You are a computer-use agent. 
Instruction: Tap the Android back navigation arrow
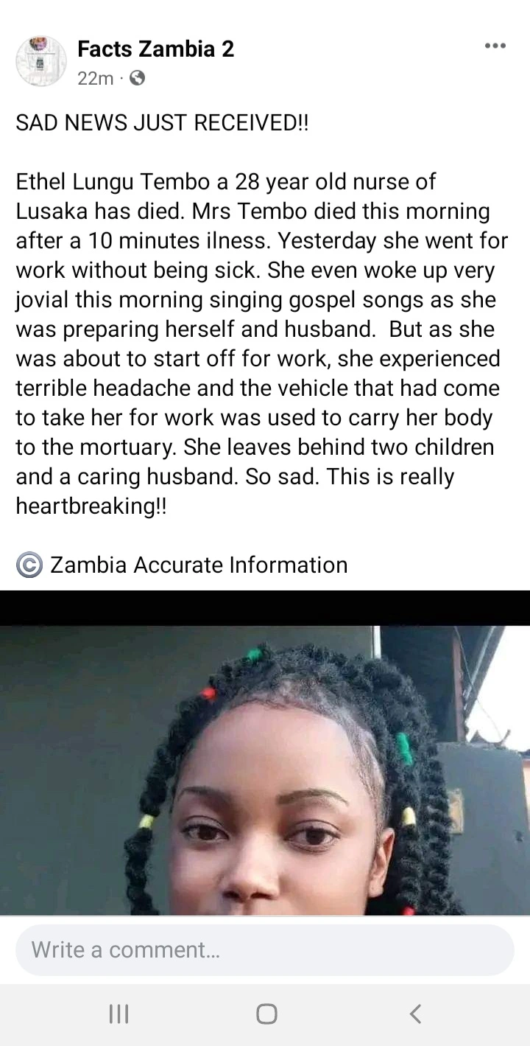pyautogui.click(x=415, y=1014)
